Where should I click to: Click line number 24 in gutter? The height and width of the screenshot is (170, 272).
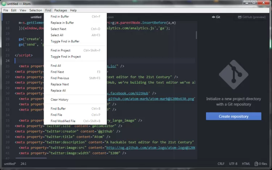8,61
